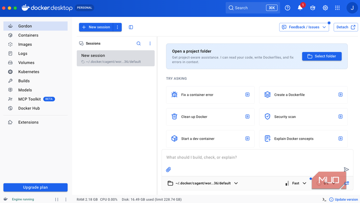
Task: Open Images section in sidebar
Action: [x=35, y=44]
